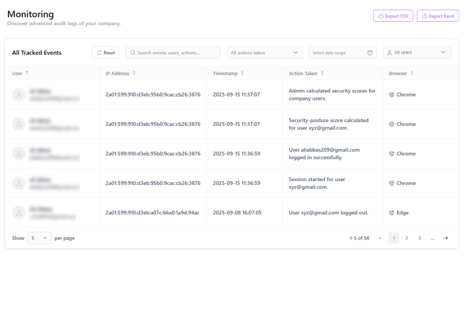Sort using Action Taken column arrows

(322, 73)
